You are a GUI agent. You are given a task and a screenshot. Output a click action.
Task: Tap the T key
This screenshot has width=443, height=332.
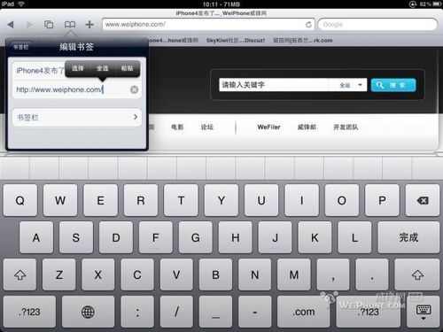(181, 200)
